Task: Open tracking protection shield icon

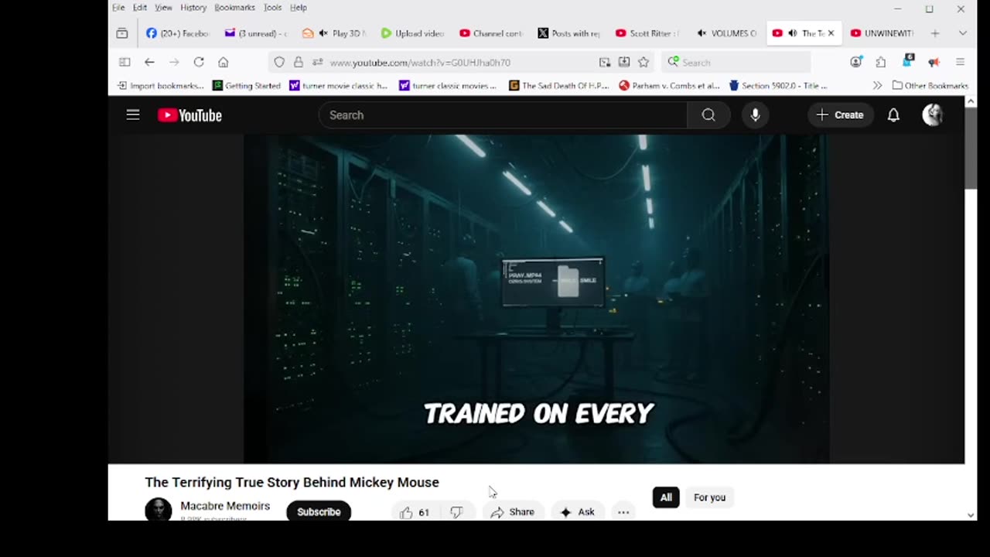Action: click(279, 62)
